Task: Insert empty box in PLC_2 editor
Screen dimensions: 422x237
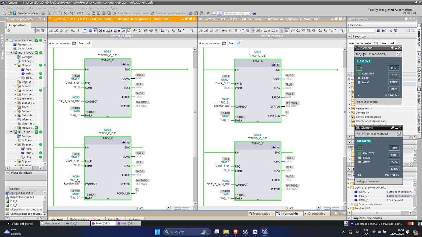Action: coord(224,43)
